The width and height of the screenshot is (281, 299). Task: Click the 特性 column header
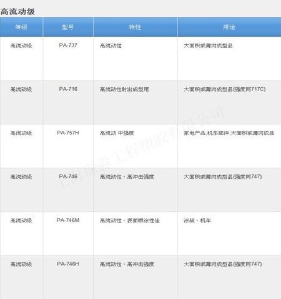tap(135, 27)
